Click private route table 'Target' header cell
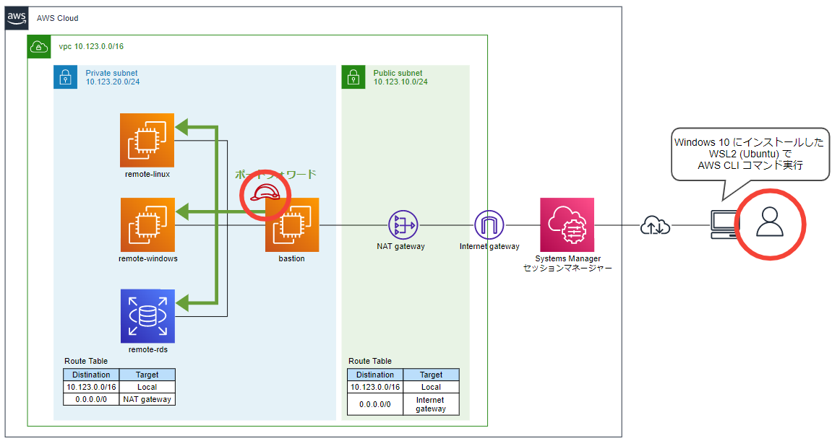Image resolution: width=832 pixels, height=441 pixels. pyautogui.click(x=147, y=375)
